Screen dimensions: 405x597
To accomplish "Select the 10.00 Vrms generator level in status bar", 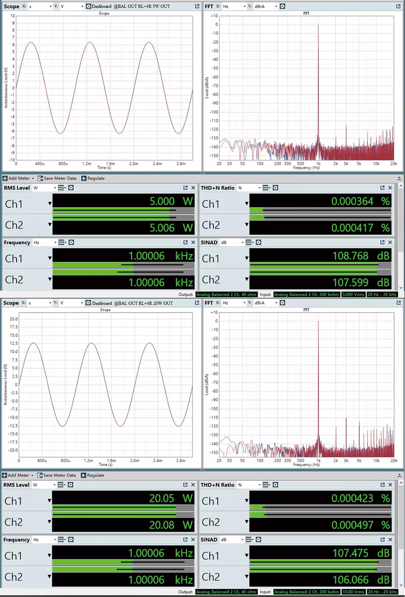I will (x=353, y=592).
